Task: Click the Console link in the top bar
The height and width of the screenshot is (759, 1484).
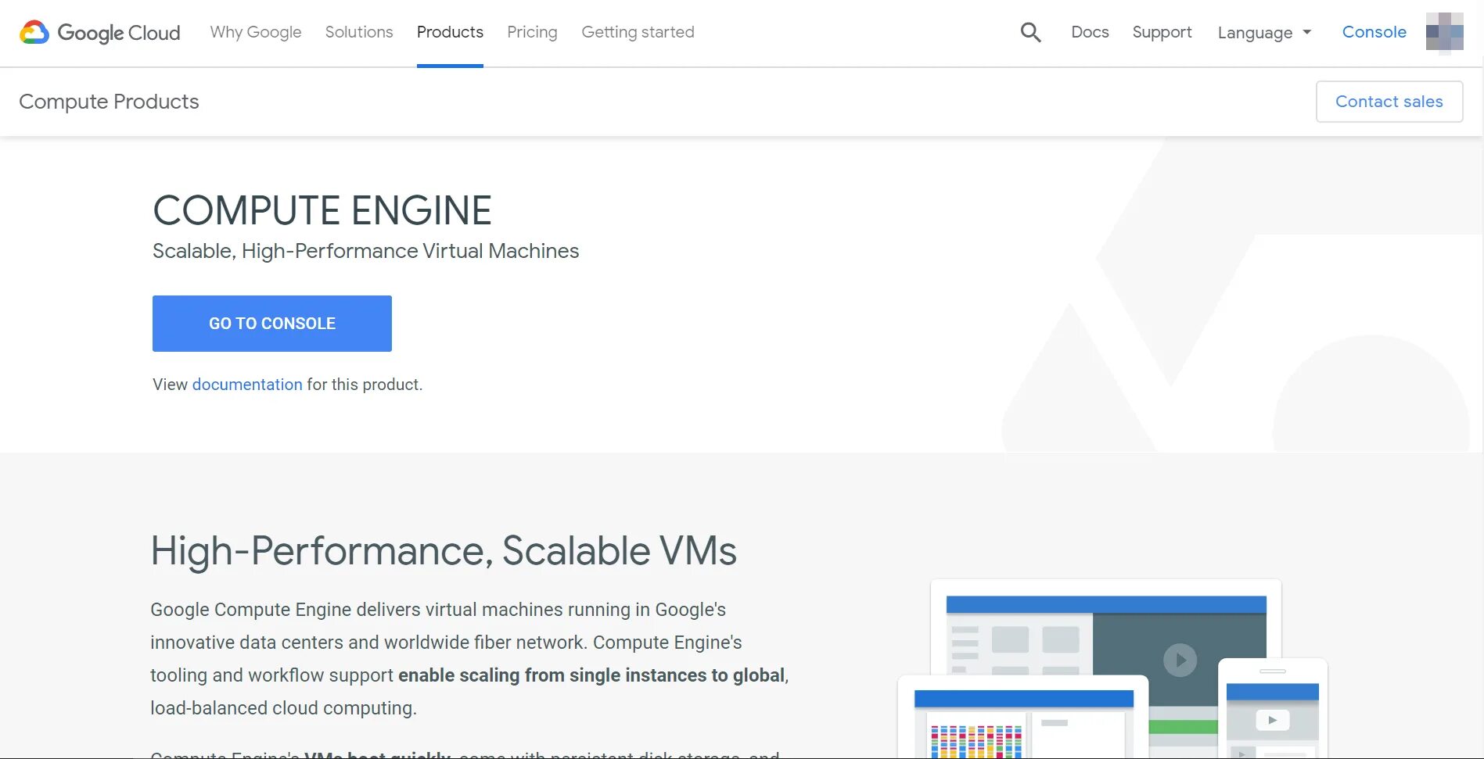Action: point(1374,32)
